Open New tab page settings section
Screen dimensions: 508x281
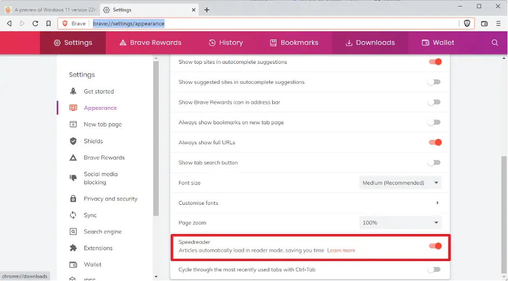[103, 124]
